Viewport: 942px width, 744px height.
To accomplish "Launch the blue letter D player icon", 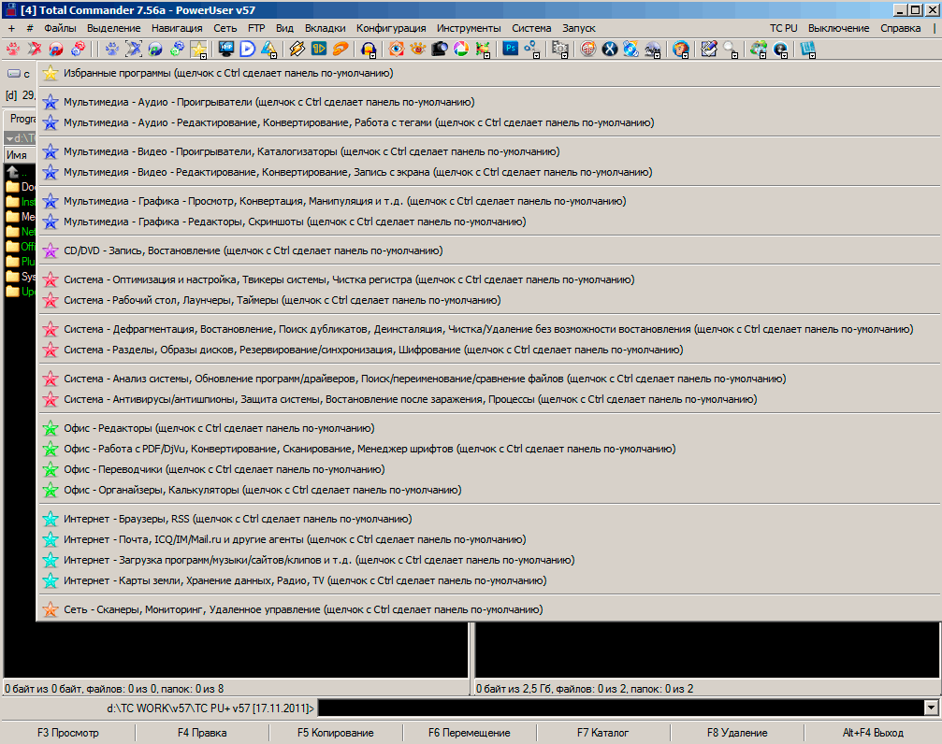I will pyautogui.click(x=247, y=49).
